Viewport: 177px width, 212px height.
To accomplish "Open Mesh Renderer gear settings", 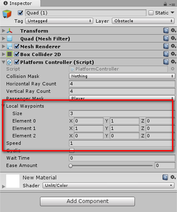I will (x=173, y=46).
